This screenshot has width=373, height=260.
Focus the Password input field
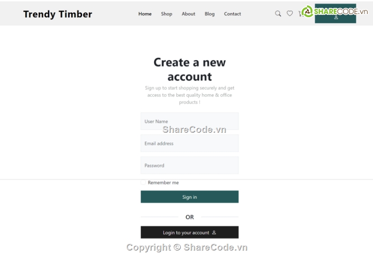[x=189, y=165]
